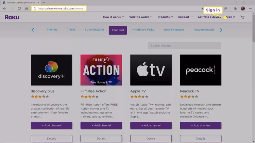Select the Featured category tab
The height and width of the screenshot is (143, 255).
click(x=118, y=30)
